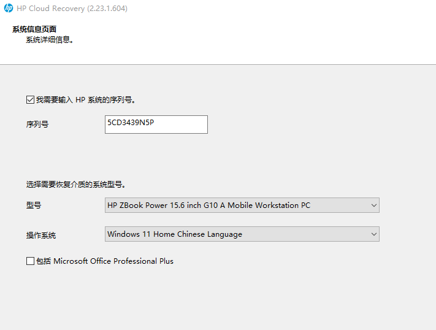This screenshot has width=436, height=330.
Task: Click the 系统详细信息 subtitle text
Action: [49, 40]
